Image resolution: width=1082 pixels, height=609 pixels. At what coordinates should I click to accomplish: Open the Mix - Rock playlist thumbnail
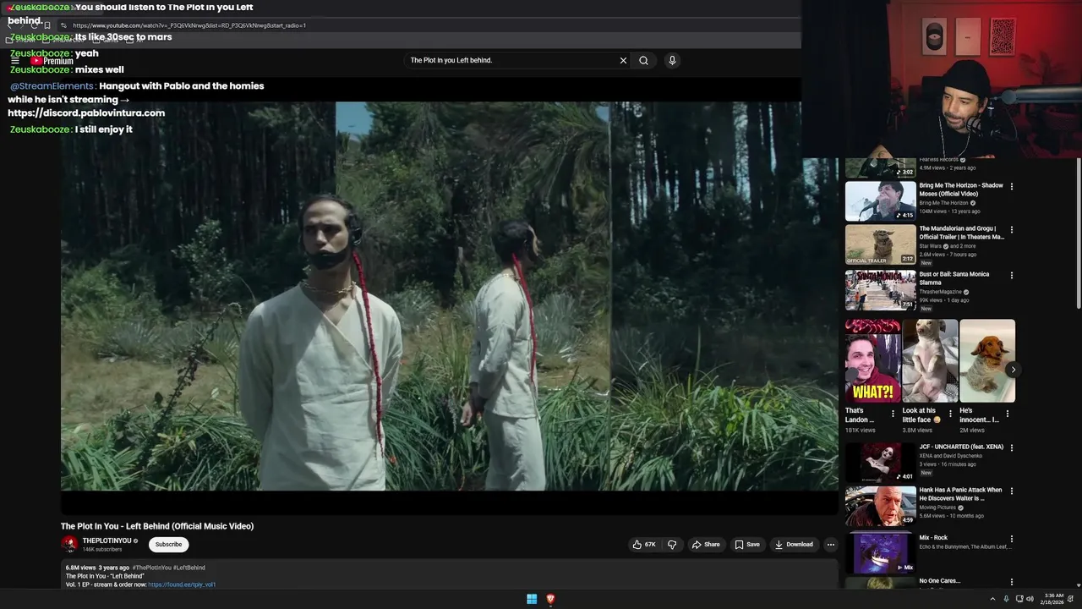click(880, 553)
